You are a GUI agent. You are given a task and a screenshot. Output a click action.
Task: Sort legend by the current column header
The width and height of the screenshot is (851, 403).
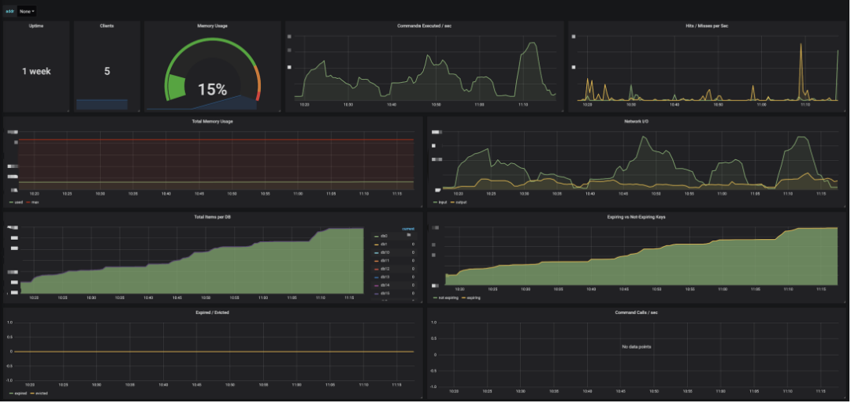point(408,229)
